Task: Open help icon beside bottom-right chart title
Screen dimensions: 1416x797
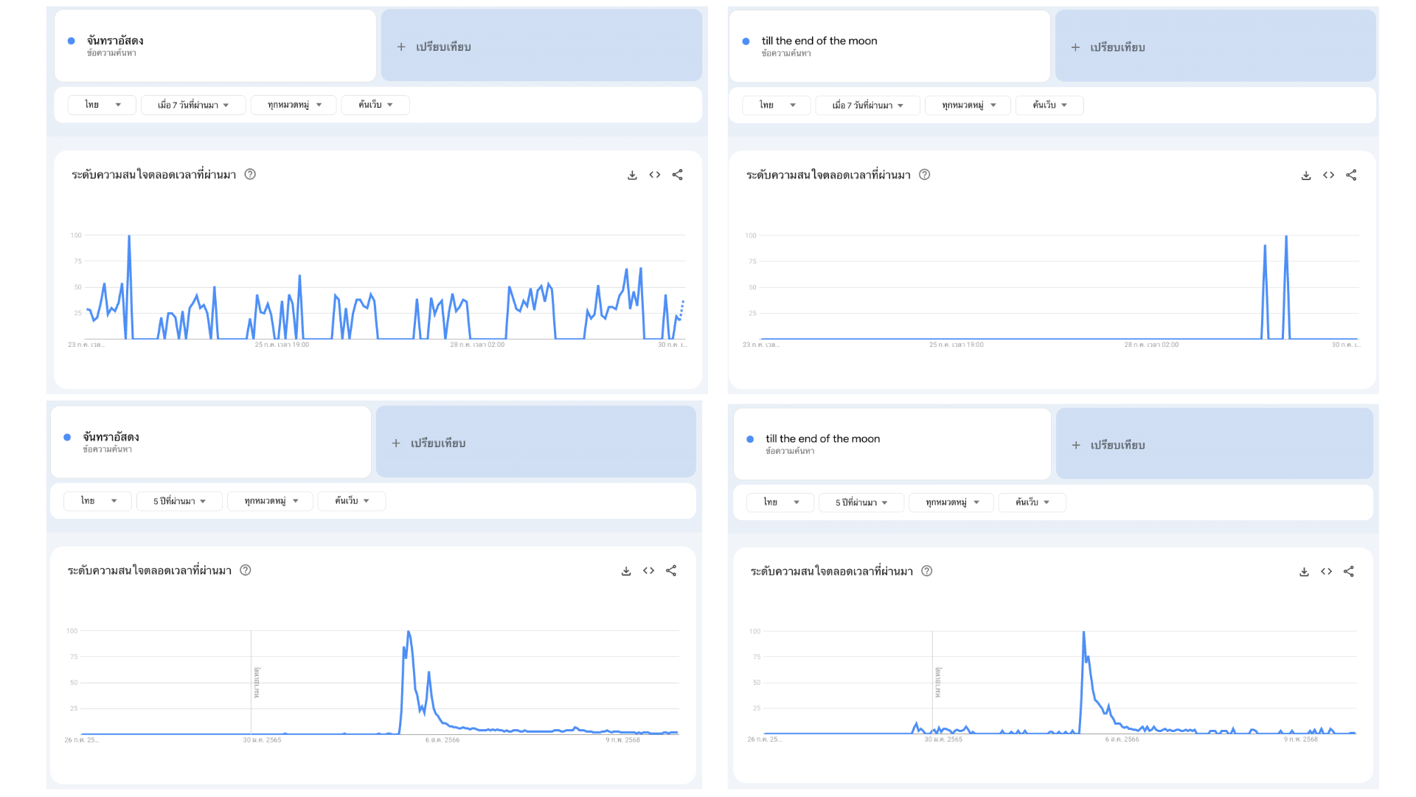Action: click(927, 571)
